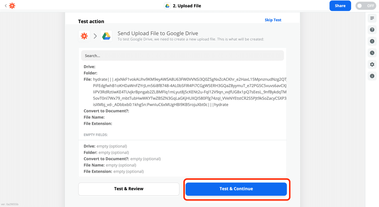
Task: Click the back chevron beside the Zapier logo
Action: coord(6,6)
